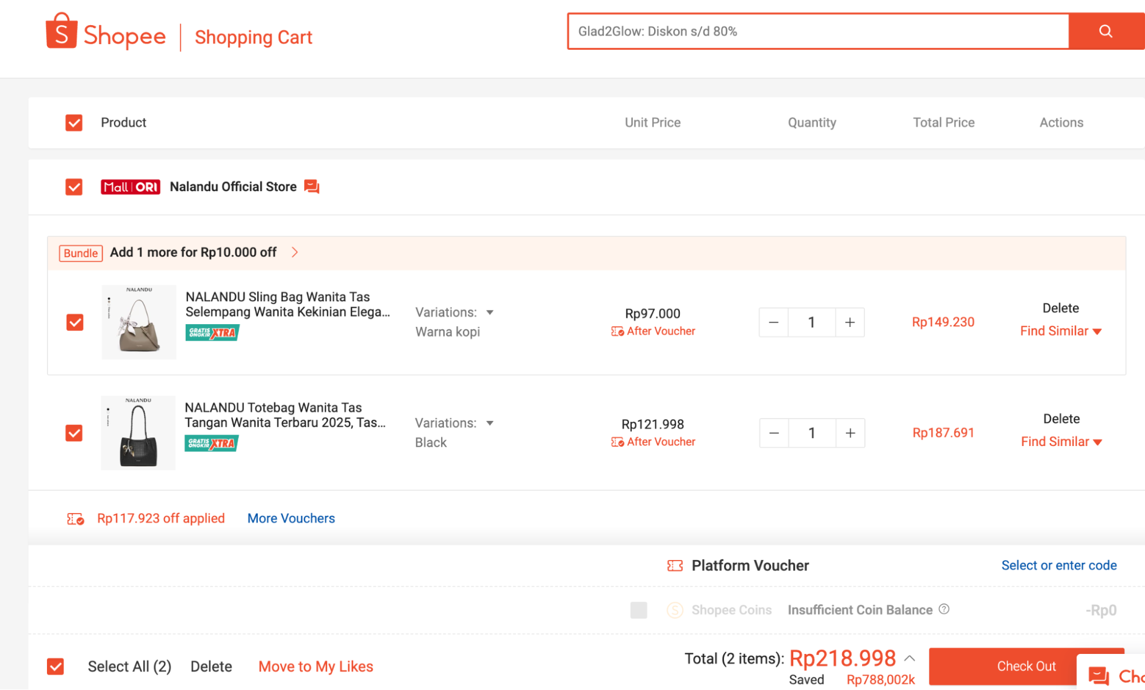The height and width of the screenshot is (690, 1145).
Task: Click the Platform Voucher ticket icon
Action: (x=675, y=566)
